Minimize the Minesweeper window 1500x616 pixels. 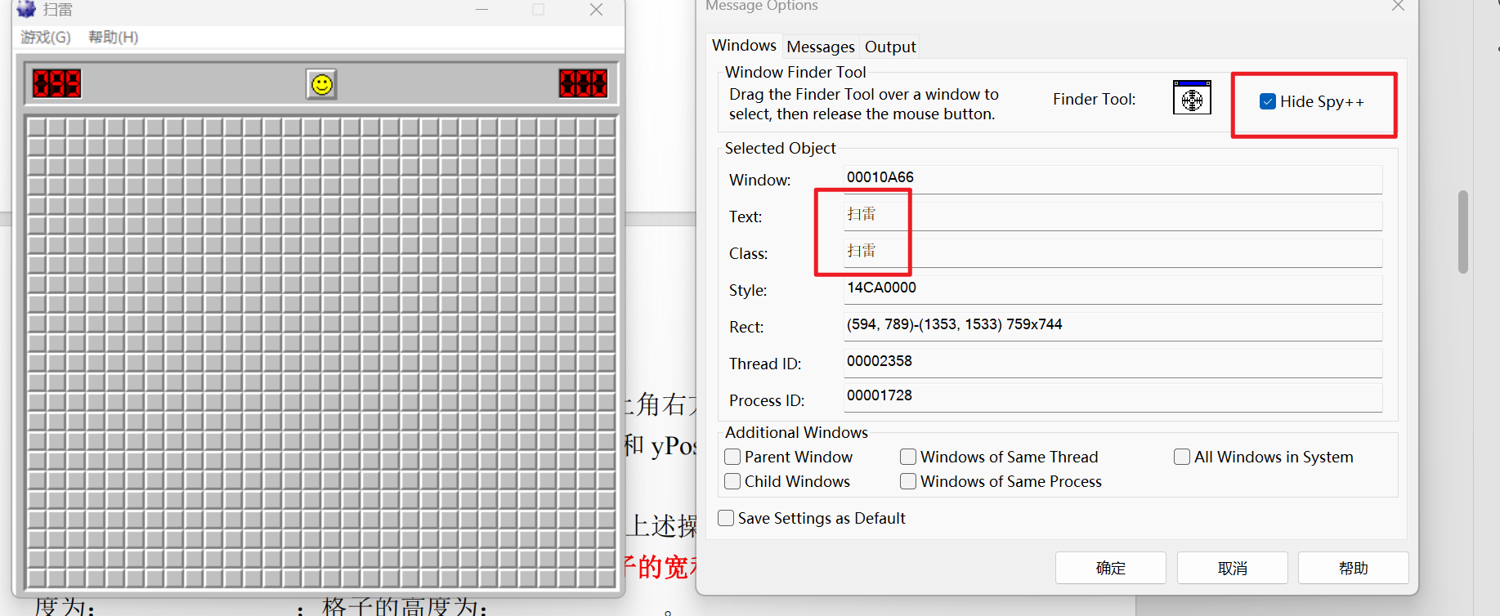(482, 10)
